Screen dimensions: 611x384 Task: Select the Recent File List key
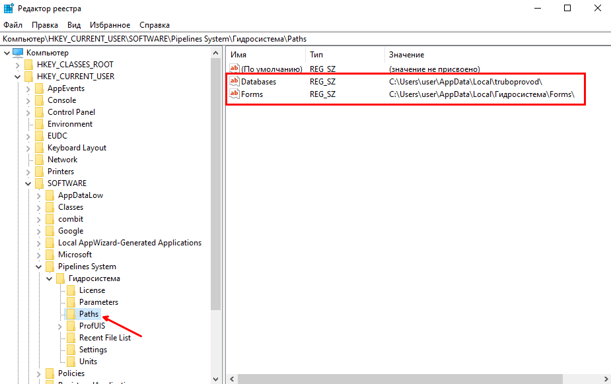pos(104,338)
